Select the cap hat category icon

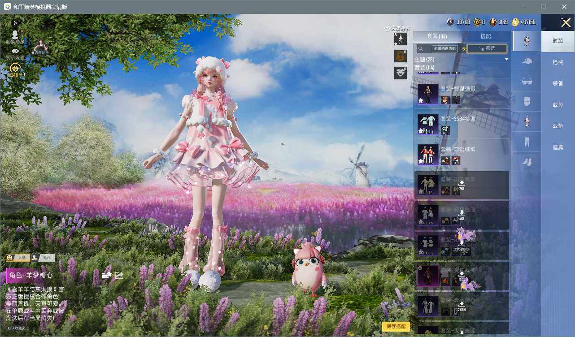point(527,61)
